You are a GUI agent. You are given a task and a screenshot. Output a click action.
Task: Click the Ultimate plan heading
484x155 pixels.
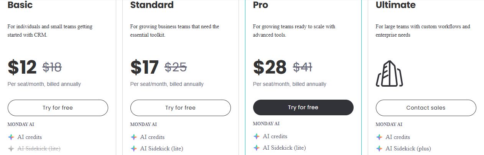(x=395, y=5)
